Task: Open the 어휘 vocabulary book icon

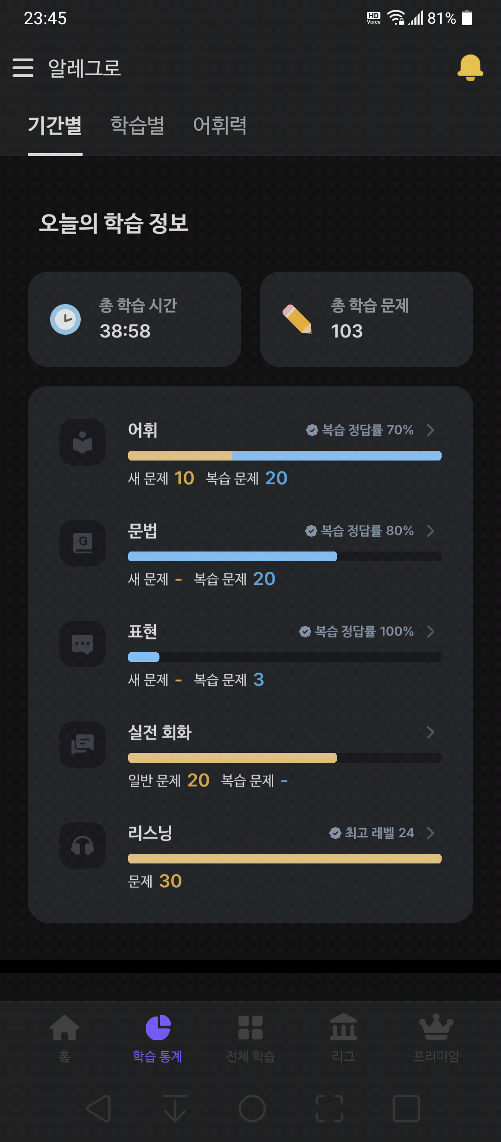Action: coord(83,442)
